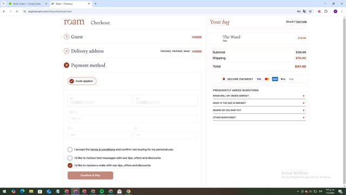Expand Where do you ship to question
The height and width of the screenshot is (195, 346).
259,110
